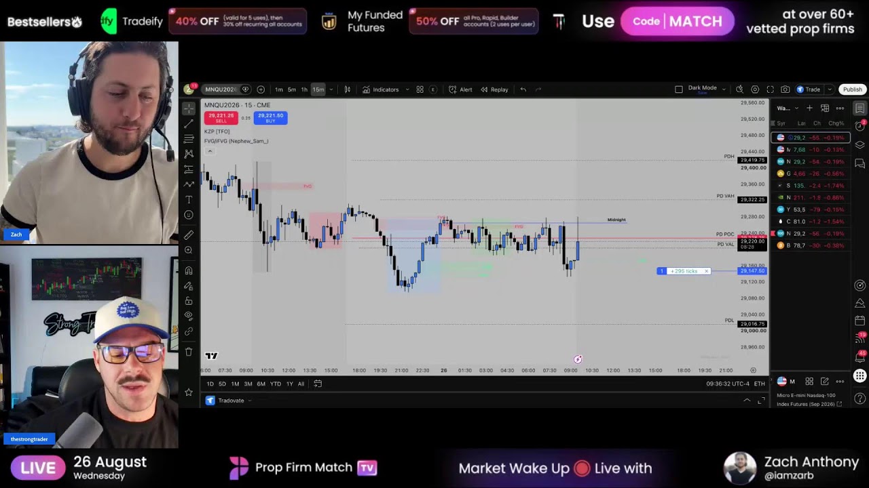Open the object tree layers icon
This screenshot has height=488, width=869.
859,145
